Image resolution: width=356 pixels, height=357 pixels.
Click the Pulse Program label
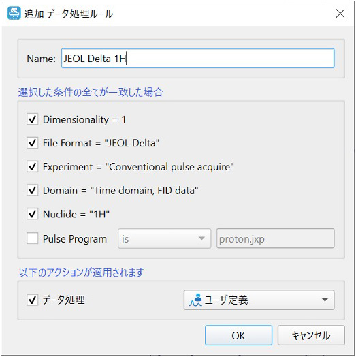coord(75,239)
